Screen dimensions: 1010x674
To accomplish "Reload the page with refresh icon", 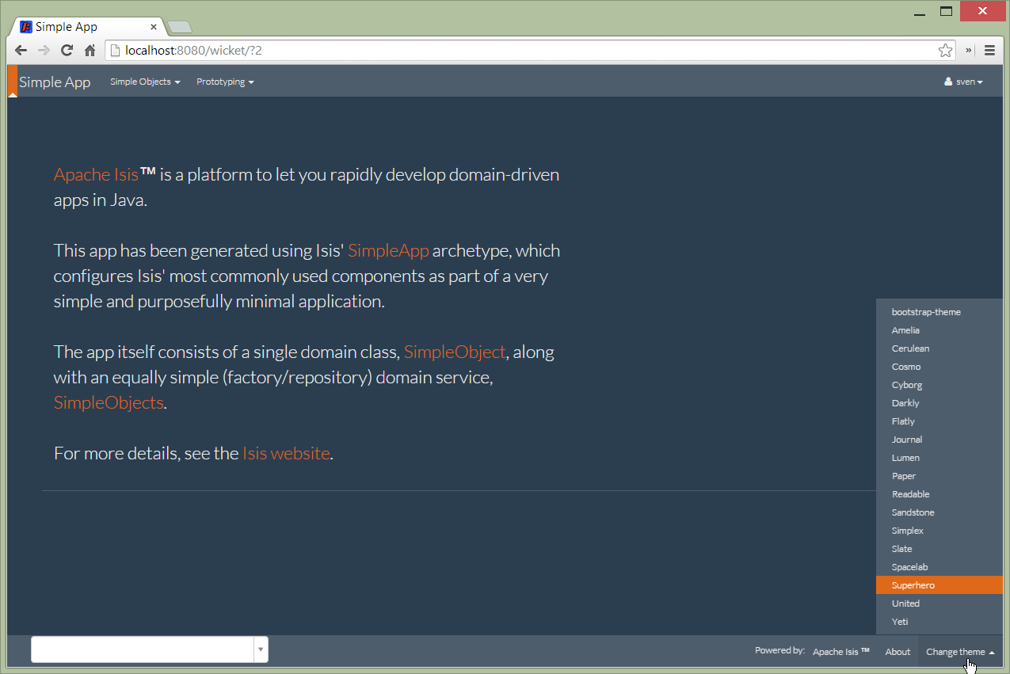I will (67, 51).
